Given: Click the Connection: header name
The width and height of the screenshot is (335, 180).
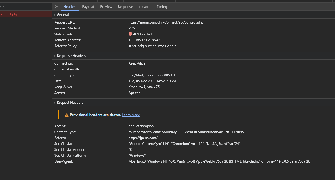Looking at the screenshot, I should 64,63.
